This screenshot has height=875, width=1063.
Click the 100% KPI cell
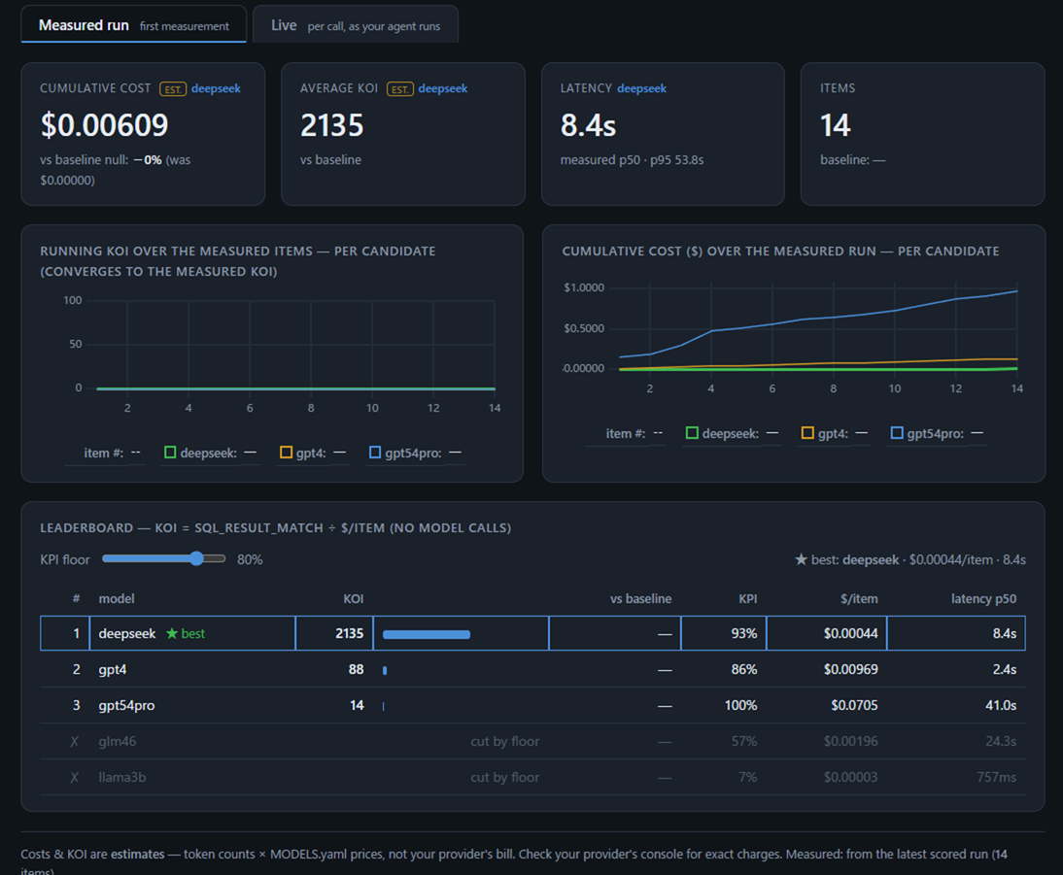pyautogui.click(x=741, y=705)
